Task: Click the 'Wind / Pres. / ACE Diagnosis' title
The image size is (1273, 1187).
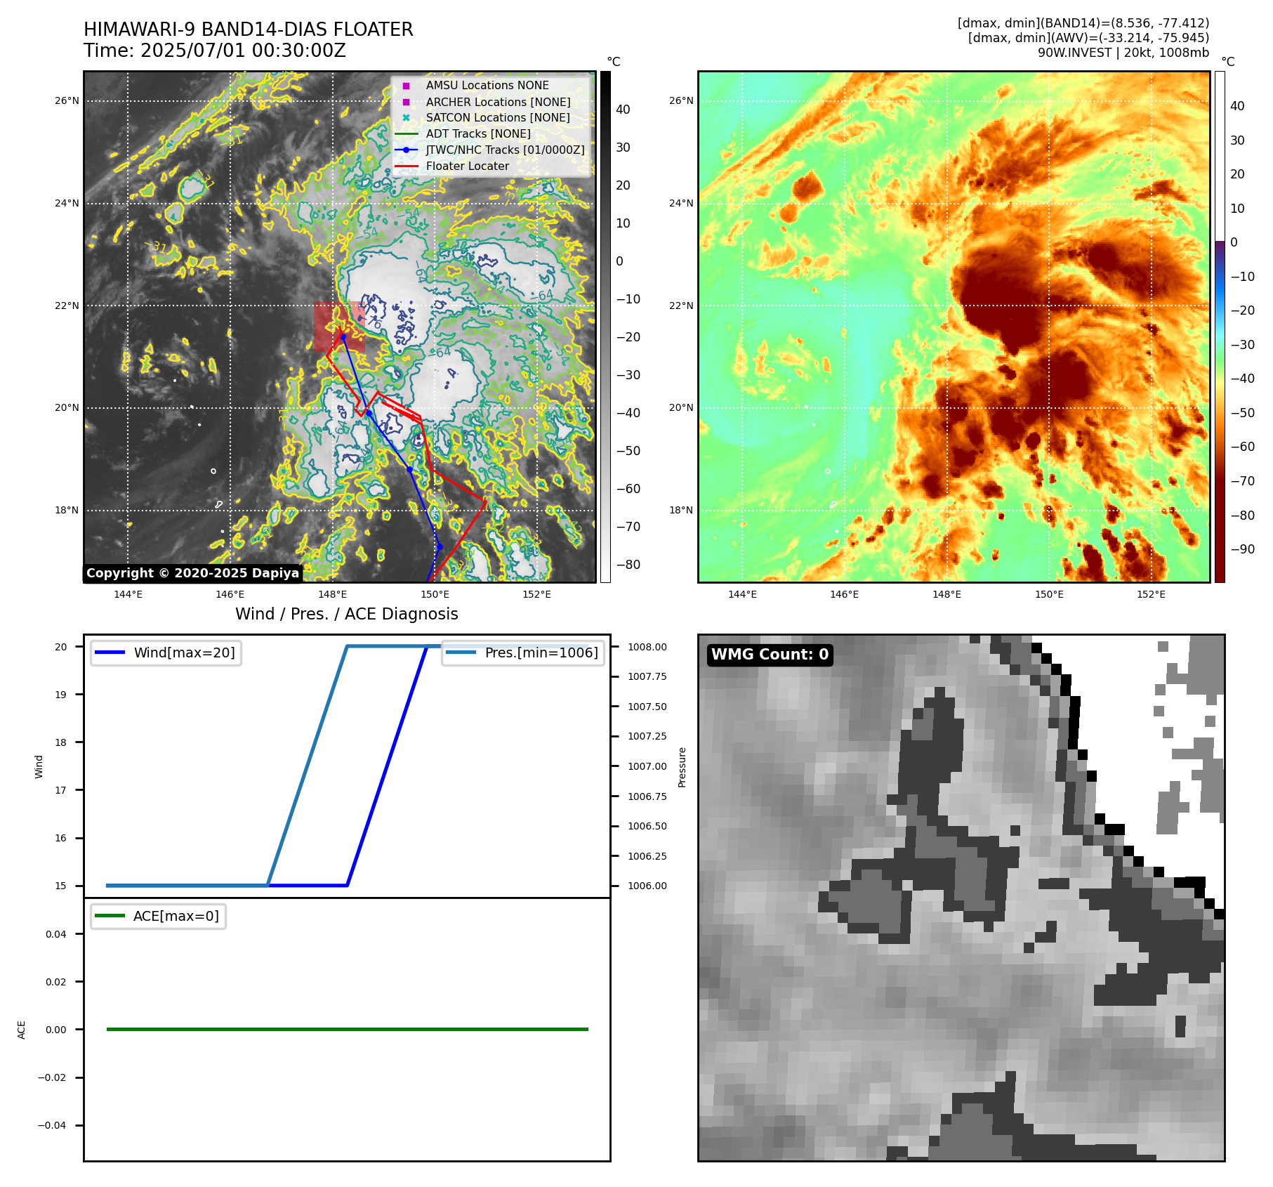Action: [x=347, y=614]
